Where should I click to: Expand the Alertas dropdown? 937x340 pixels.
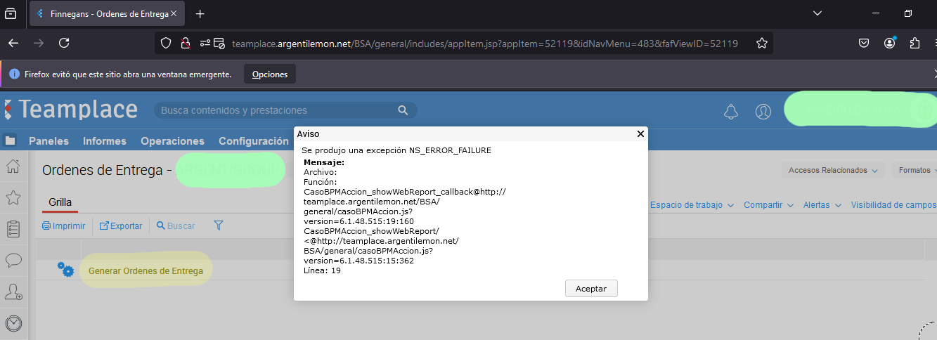coord(822,205)
